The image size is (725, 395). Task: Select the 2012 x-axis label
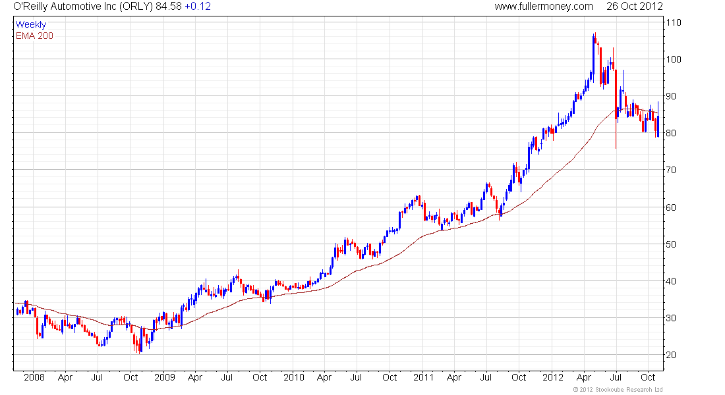[552, 377]
